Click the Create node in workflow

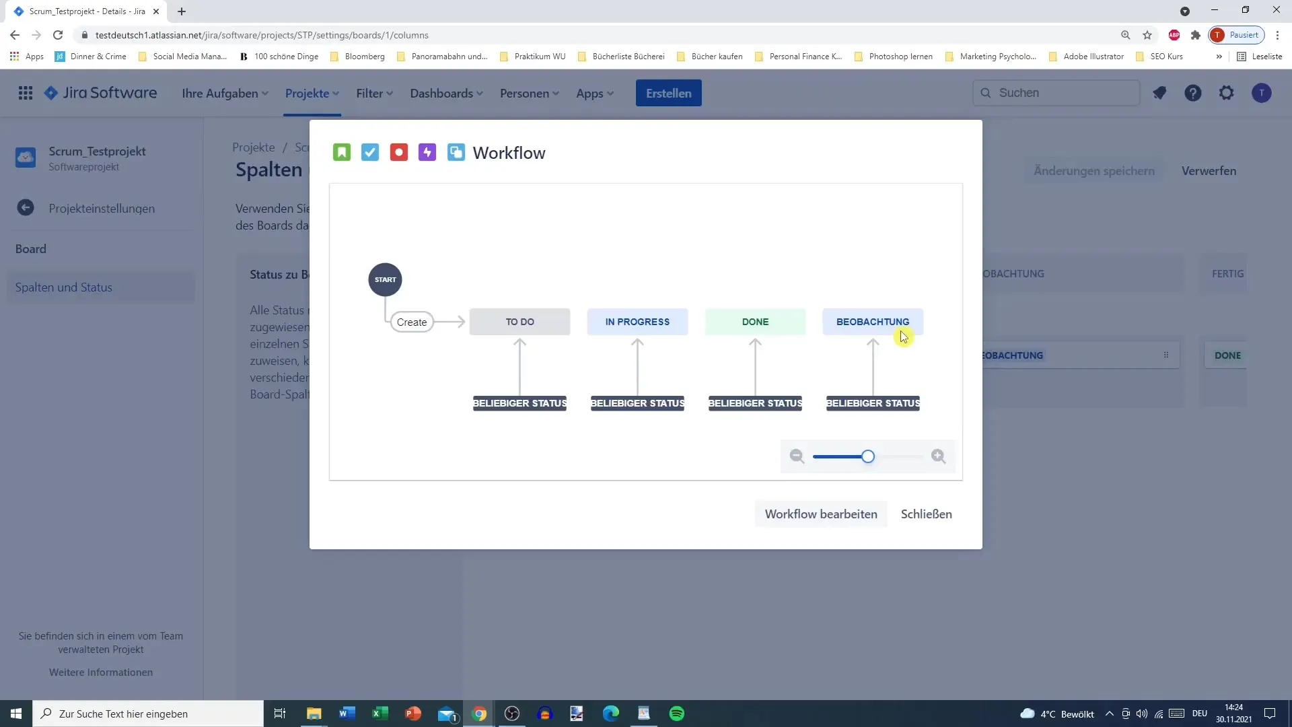412,321
